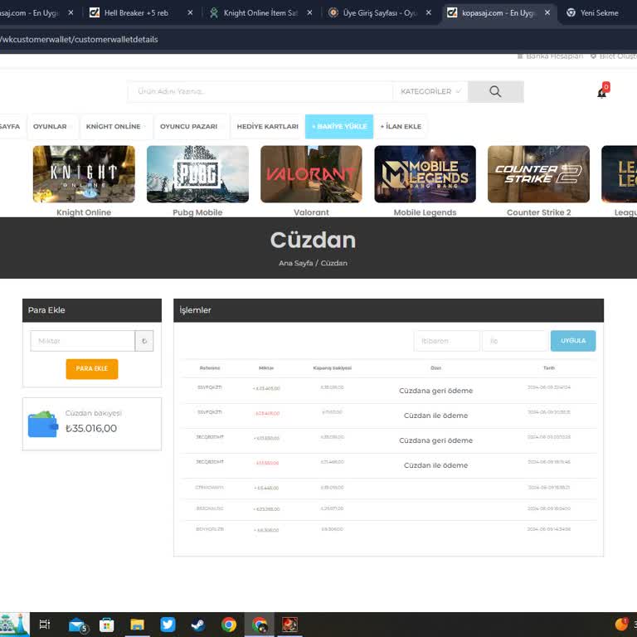
Task: Open Steam from the taskbar
Action: pos(198,625)
